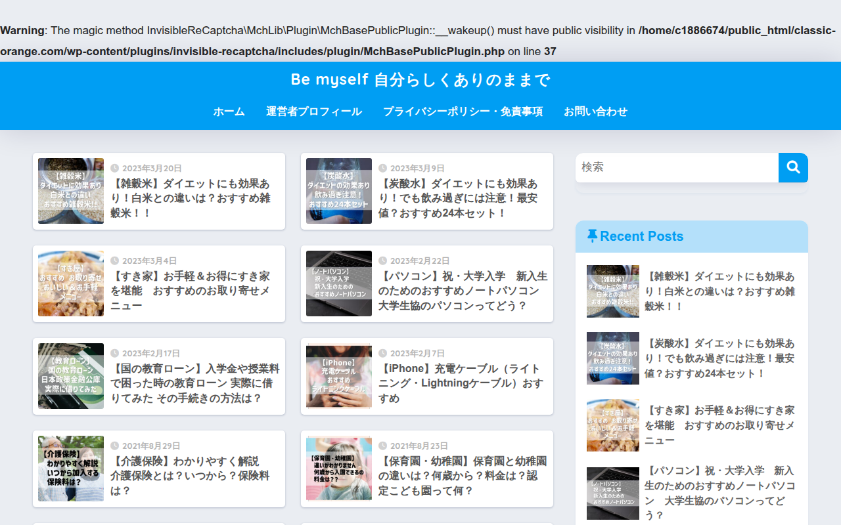
Task: Focus the 検索 search input field
Action: 677,167
